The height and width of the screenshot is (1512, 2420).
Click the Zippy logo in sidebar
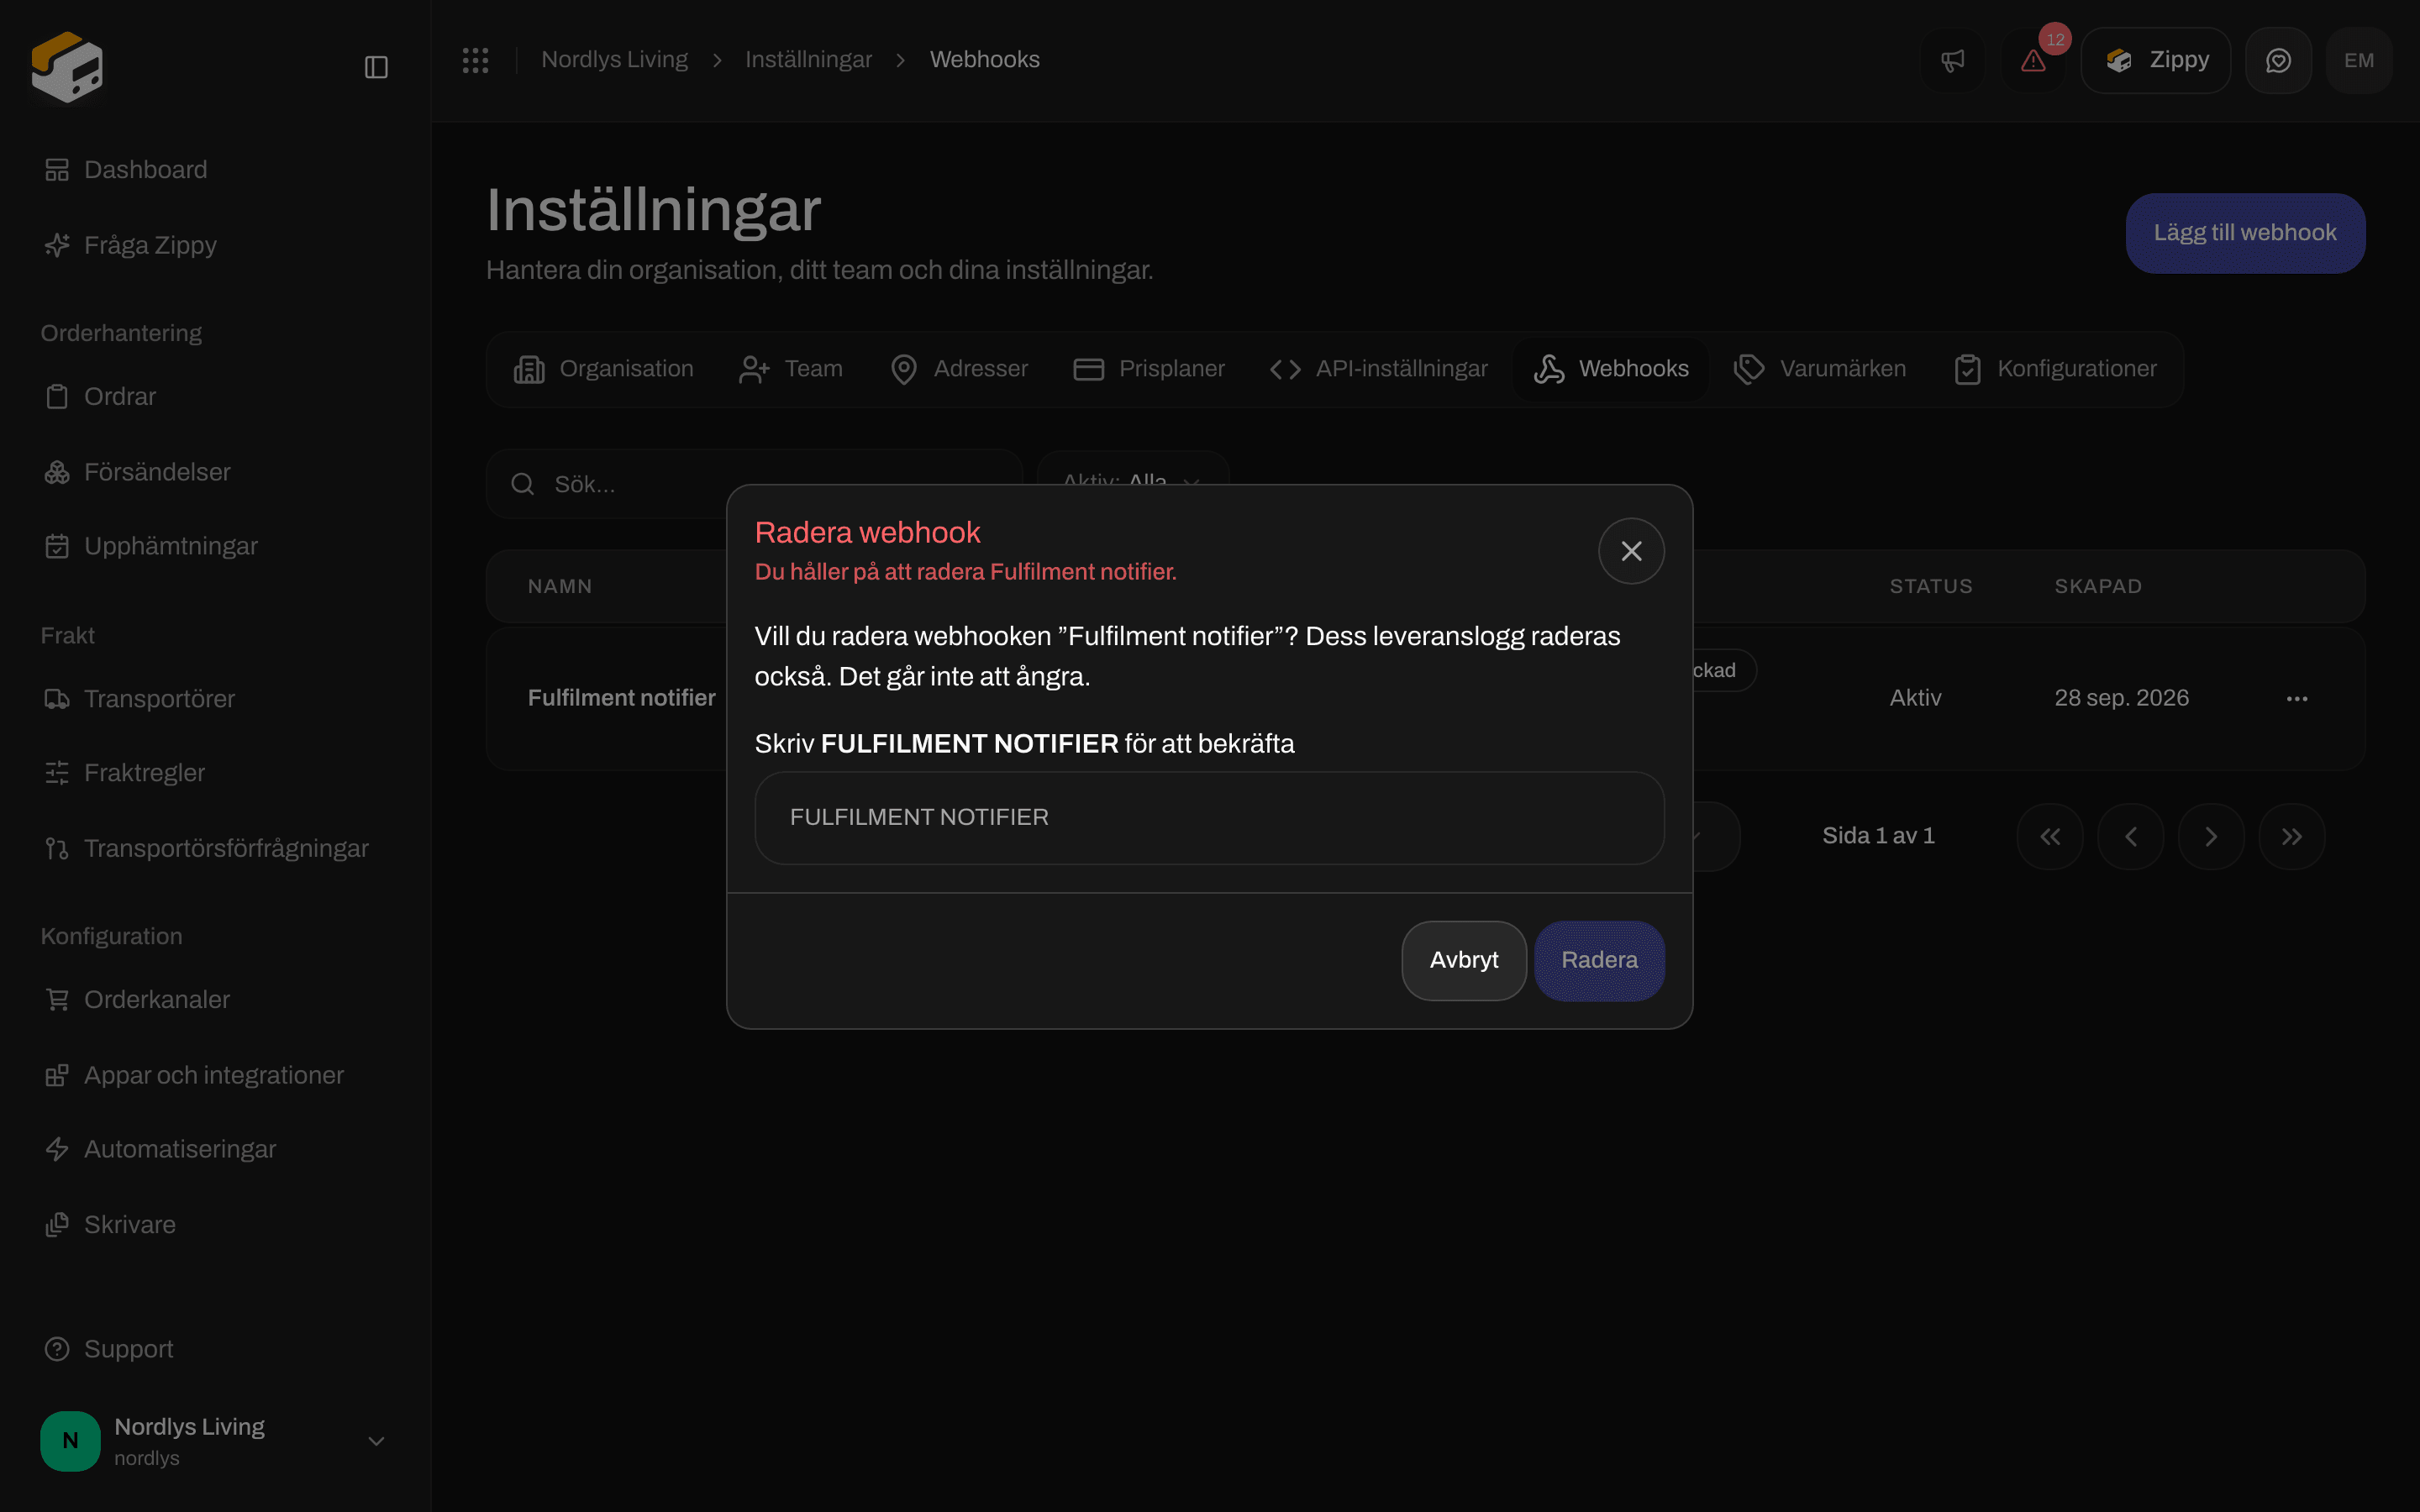coord(67,66)
